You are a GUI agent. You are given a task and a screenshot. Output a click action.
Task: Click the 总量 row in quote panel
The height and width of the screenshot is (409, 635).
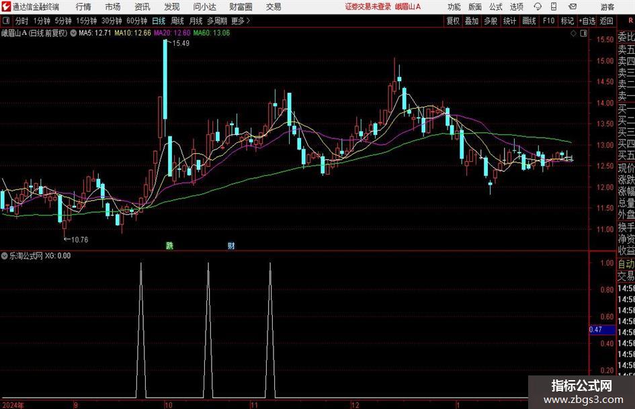click(x=626, y=203)
